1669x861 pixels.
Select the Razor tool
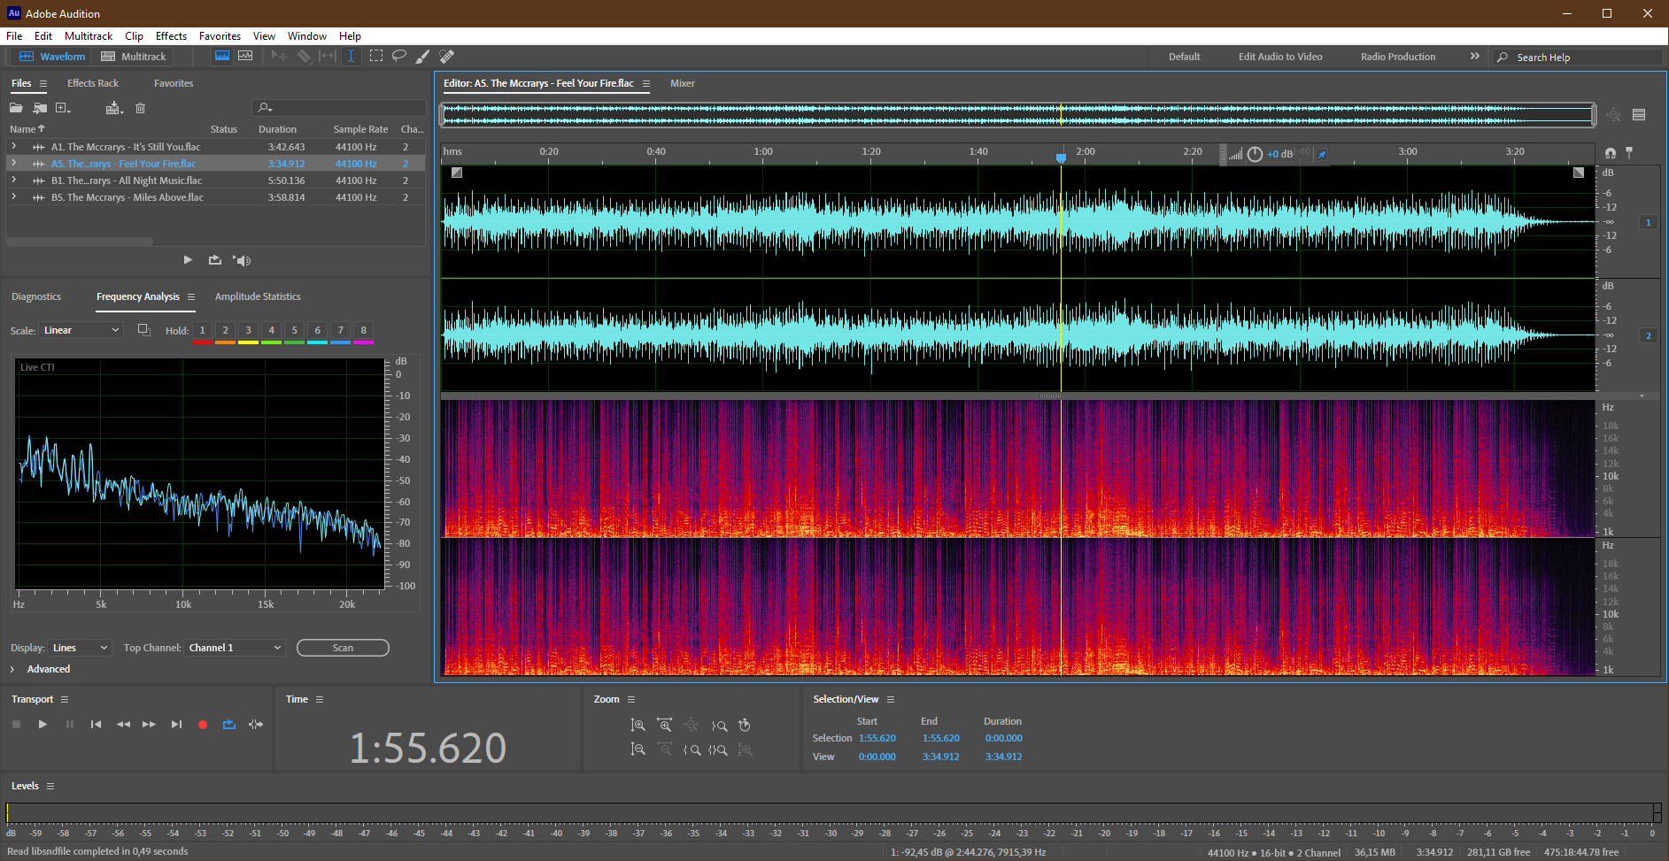point(304,56)
